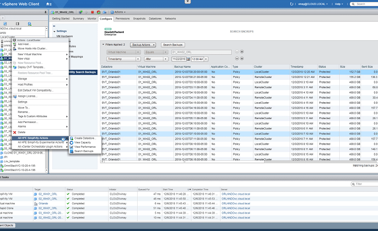This screenshot has height=231, width=378.
Task: Pin the navigator panel
Action: pos(46,12)
